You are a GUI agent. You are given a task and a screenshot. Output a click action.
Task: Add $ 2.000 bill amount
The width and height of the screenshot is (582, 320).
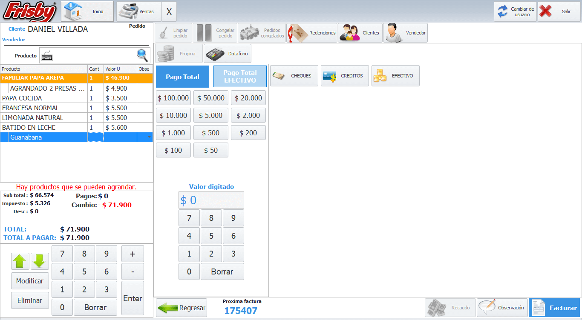coord(248,115)
